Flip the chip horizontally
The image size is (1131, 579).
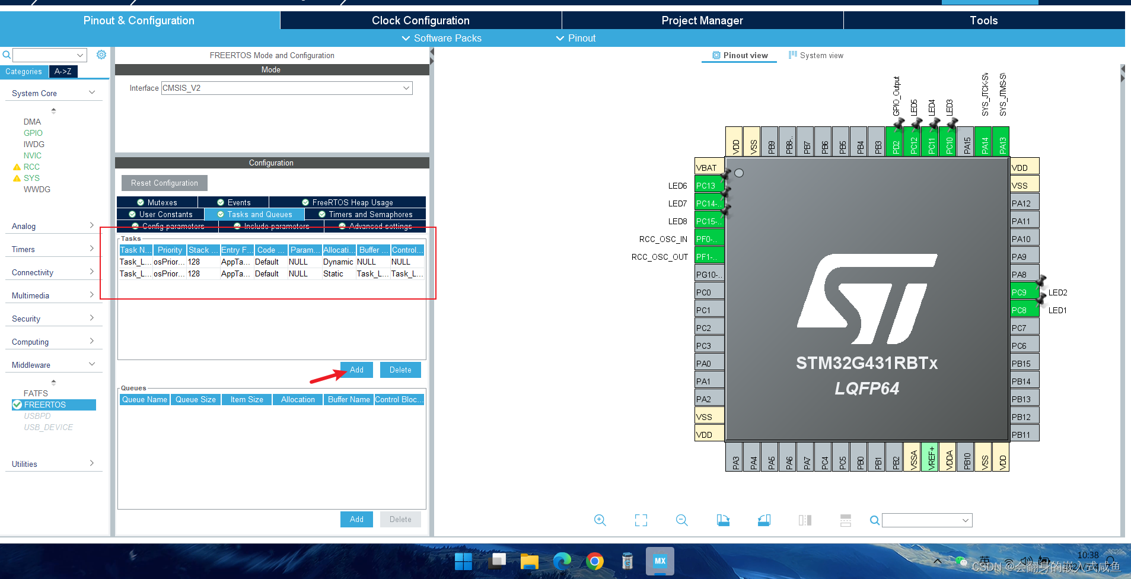click(805, 520)
